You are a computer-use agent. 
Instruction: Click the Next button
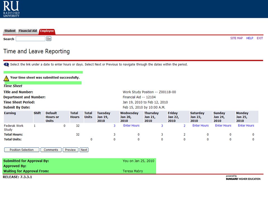click(x=84, y=150)
